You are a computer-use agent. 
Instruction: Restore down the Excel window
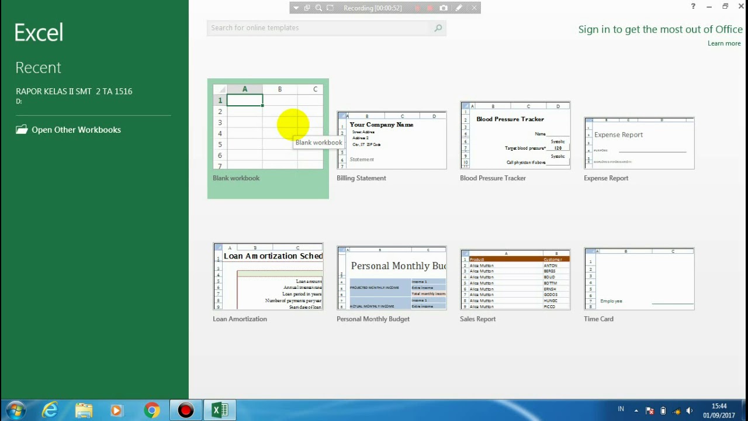[725, 6]
